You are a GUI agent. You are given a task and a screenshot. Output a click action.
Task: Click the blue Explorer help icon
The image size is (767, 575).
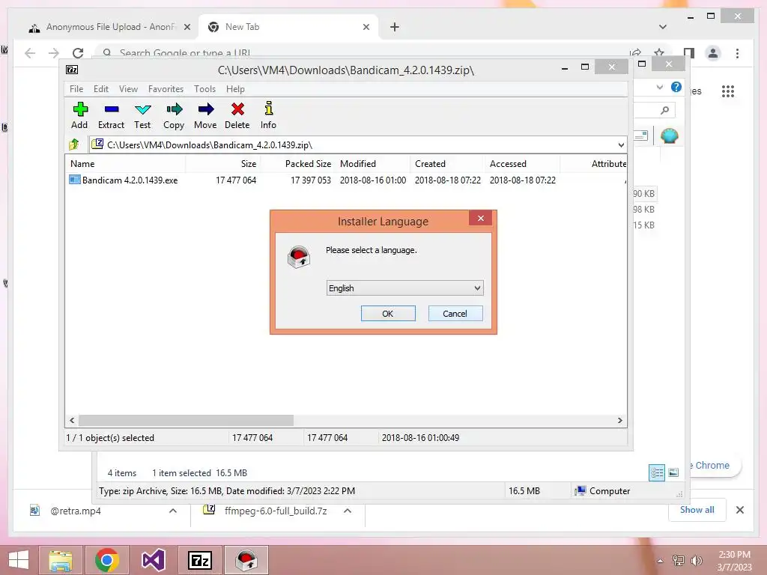(x=676, y=87)
